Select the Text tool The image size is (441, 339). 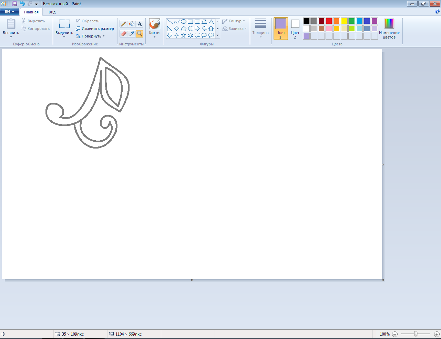(140, 24)
